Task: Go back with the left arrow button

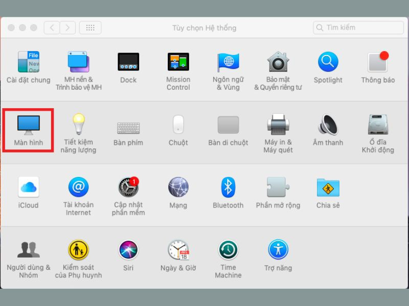Action: point(52,28)
